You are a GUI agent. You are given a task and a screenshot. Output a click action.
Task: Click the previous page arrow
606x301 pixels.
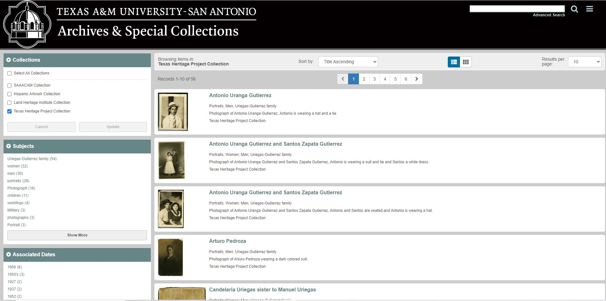pos(343,79)
